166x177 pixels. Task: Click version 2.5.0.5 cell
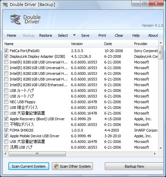(x=77, y=51)
